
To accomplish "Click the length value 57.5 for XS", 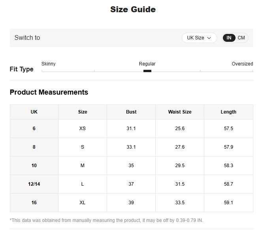I will (228, 129).
